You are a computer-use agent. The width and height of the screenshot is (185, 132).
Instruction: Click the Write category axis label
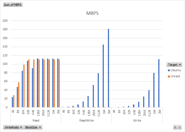click(x=137, y=120)
